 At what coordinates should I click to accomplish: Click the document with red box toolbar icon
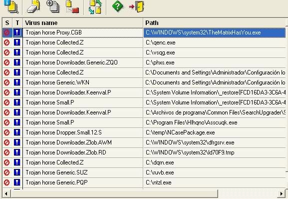pos(72,7)
